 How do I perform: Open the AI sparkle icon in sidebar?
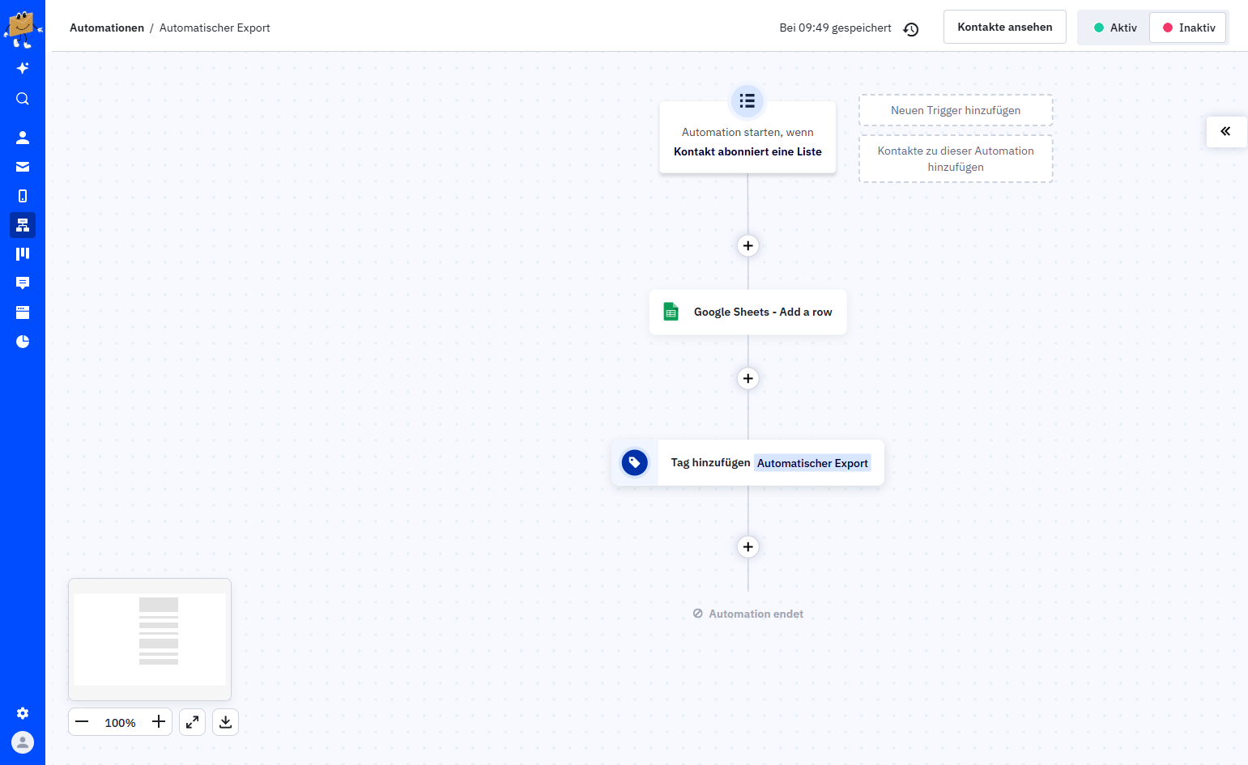click(x=23, y=68)
